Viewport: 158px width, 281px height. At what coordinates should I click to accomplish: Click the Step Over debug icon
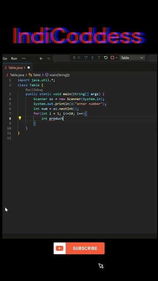pos(86,58)
